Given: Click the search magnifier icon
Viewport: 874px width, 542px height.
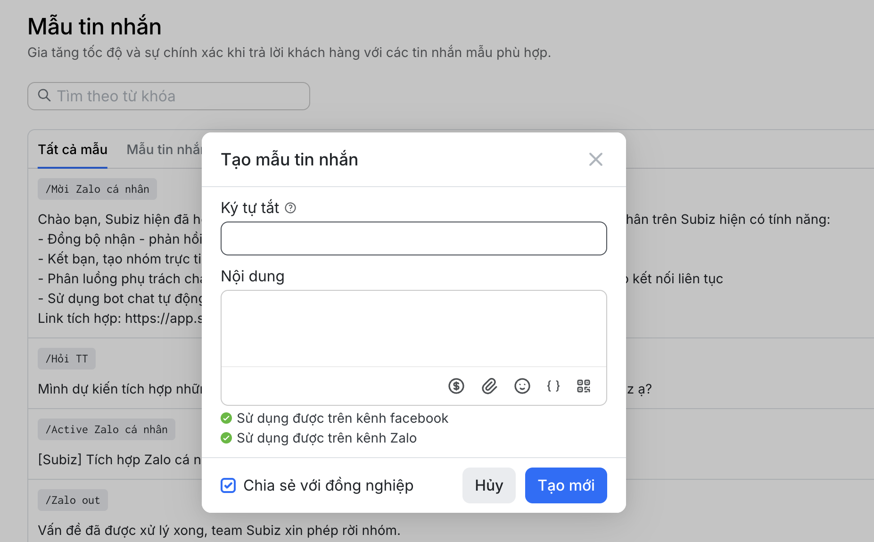Looking at the screenshot, I should 44,96.
